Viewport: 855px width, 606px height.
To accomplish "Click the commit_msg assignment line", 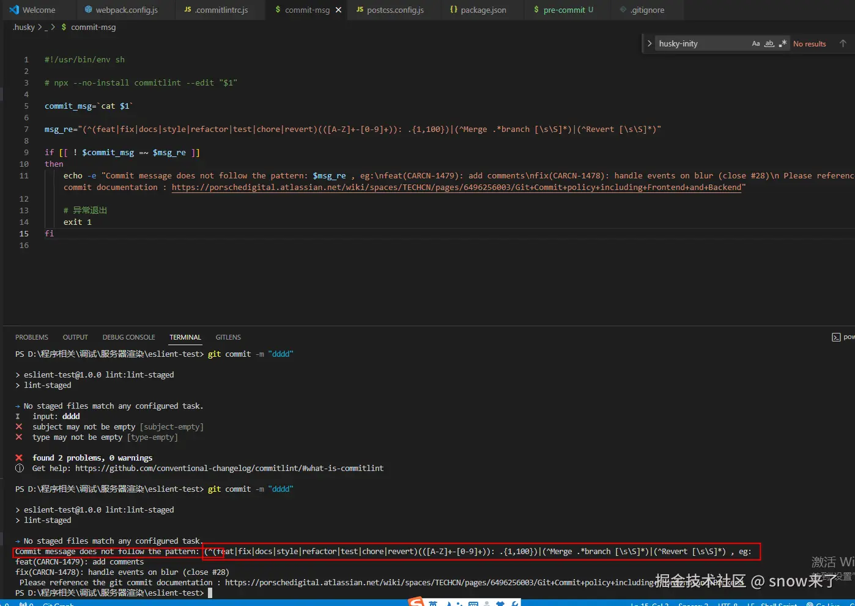I will 89,106.
